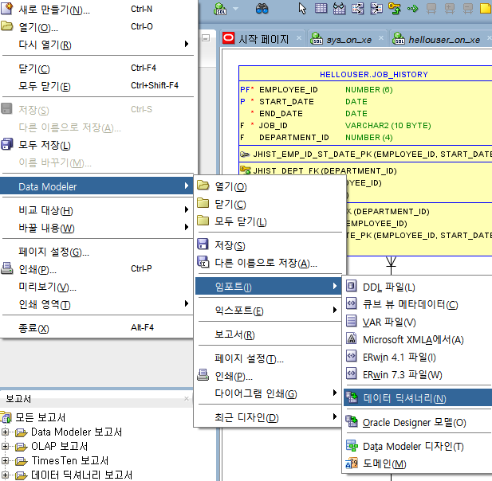492x481 pixels.
Task: Import Data Modeler 디자인(T)
Action: pyautogui.click(x=418, y=446)
